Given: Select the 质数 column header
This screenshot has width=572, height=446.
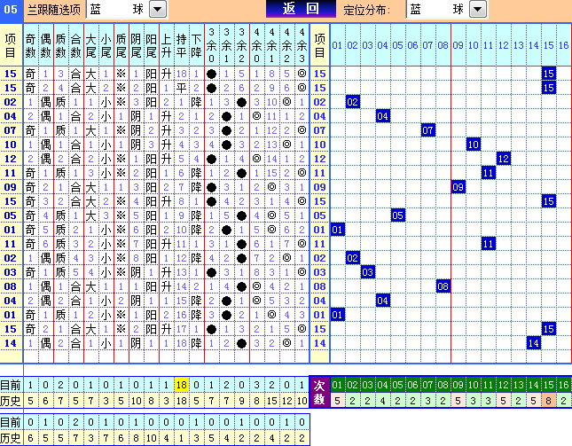Looking at the screenshot, I should point(61,45).
